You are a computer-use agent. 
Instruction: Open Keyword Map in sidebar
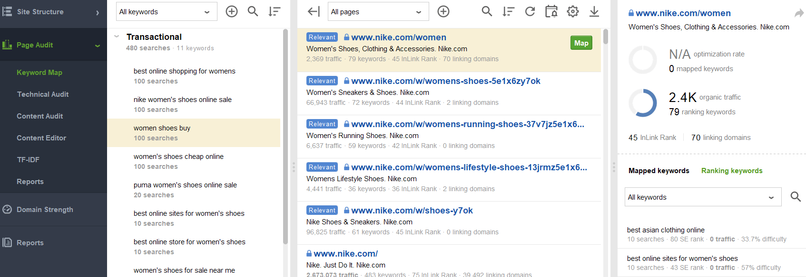[39, 73]
